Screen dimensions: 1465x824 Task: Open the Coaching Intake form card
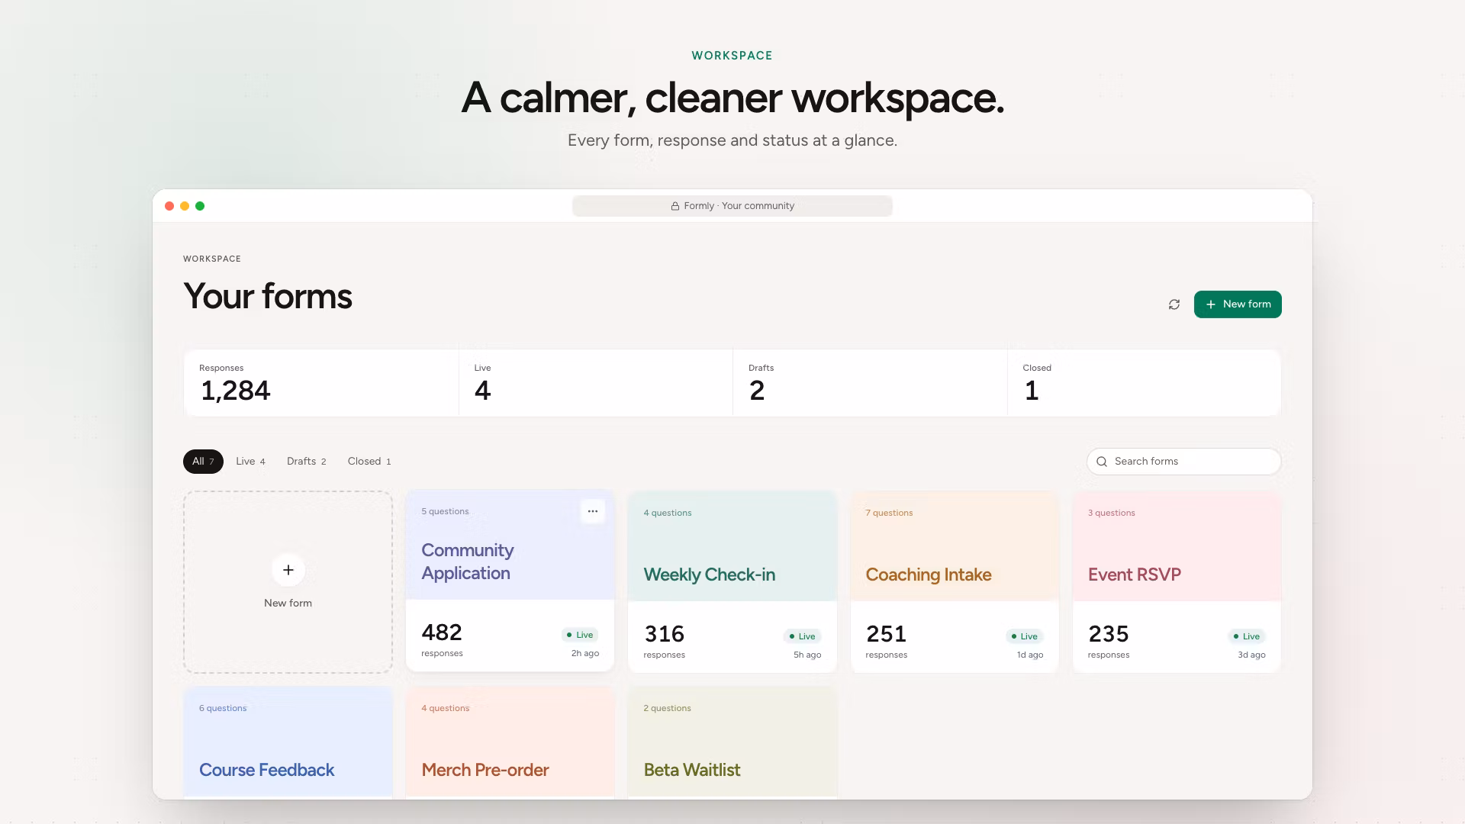click(955, 582)
